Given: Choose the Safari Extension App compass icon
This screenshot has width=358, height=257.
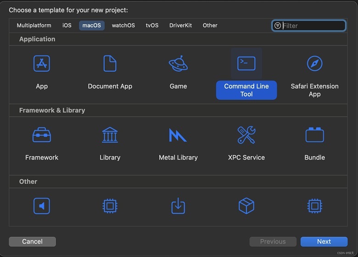Looking at the screenshot, I should point(314,63).
